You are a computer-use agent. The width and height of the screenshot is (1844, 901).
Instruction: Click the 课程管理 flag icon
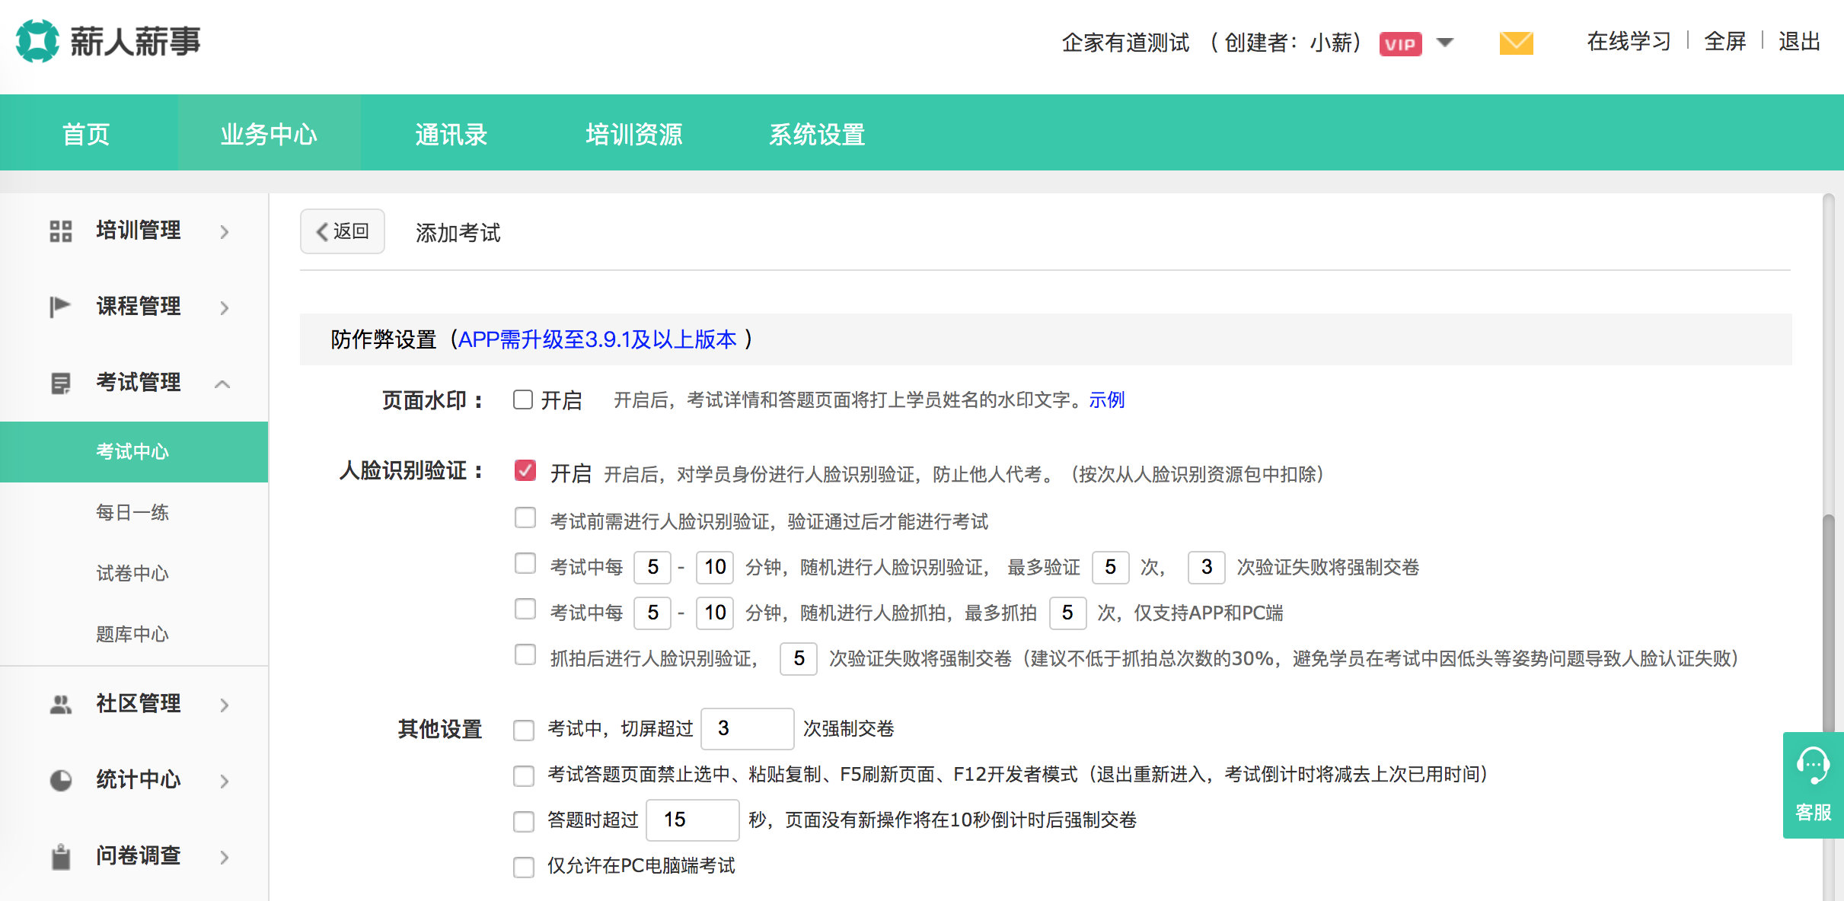(59, 307)
